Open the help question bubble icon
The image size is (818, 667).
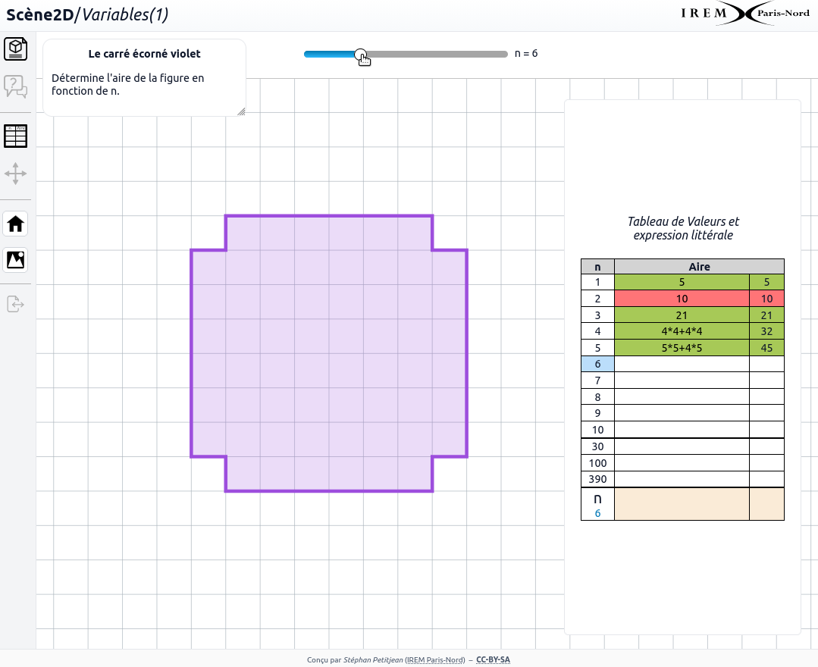pyautogui.click(x=16, y=86)
